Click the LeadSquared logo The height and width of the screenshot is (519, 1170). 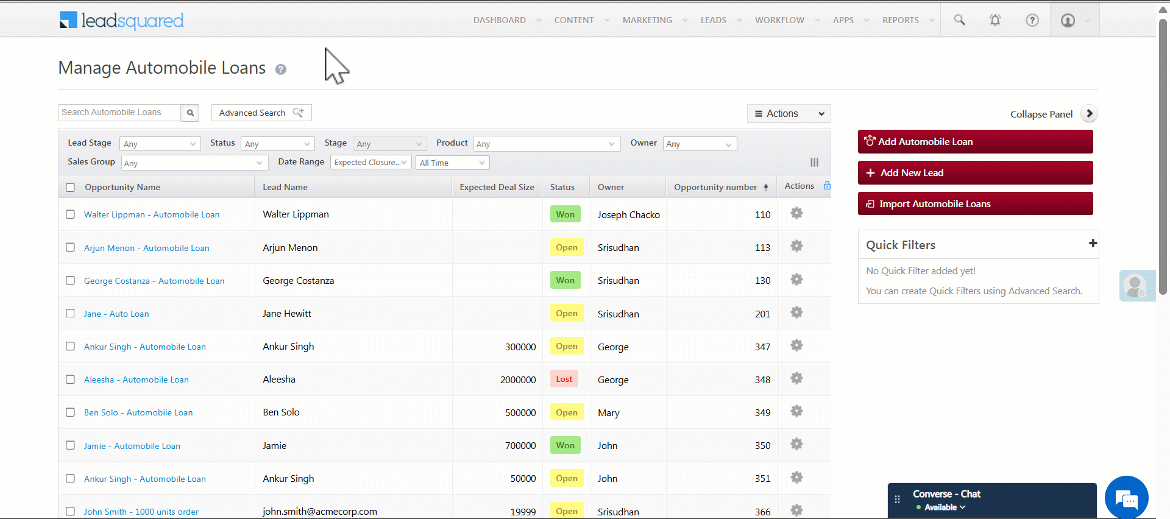tap(121, 20)
